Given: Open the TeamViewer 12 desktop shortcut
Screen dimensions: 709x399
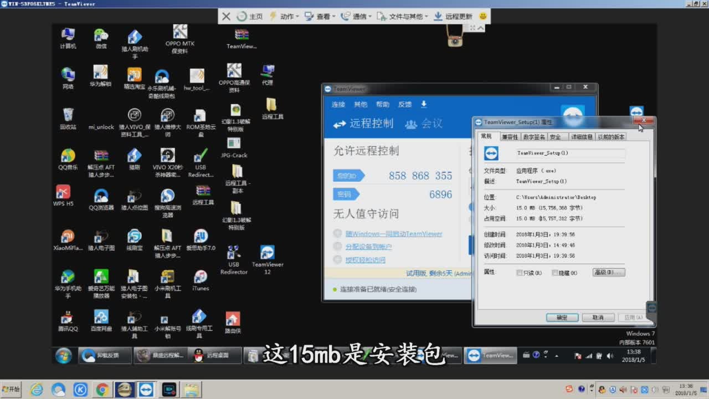Looking at the screenshot, I should [x=268, y=260].
